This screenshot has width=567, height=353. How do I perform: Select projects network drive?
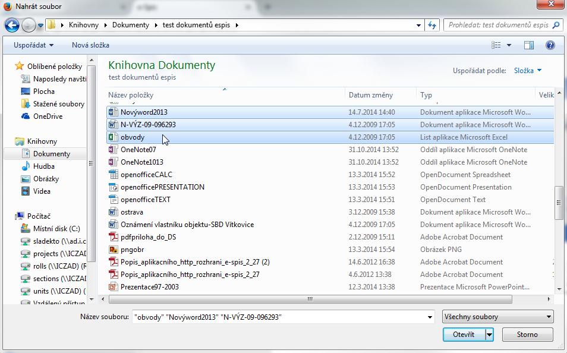[x=59, y=254]
